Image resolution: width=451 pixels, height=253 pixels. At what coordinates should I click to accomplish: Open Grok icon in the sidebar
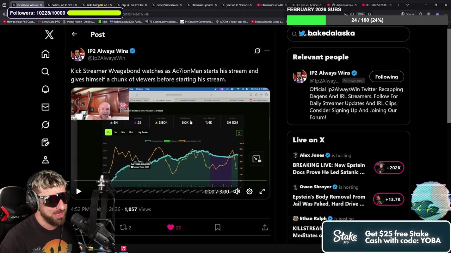45,125
